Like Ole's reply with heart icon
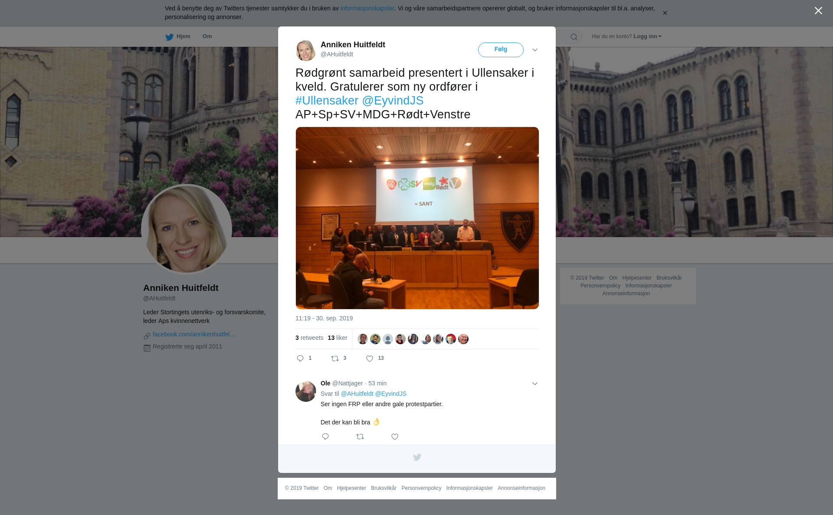This screenshot has height=515, width=833. coord(395,437)
